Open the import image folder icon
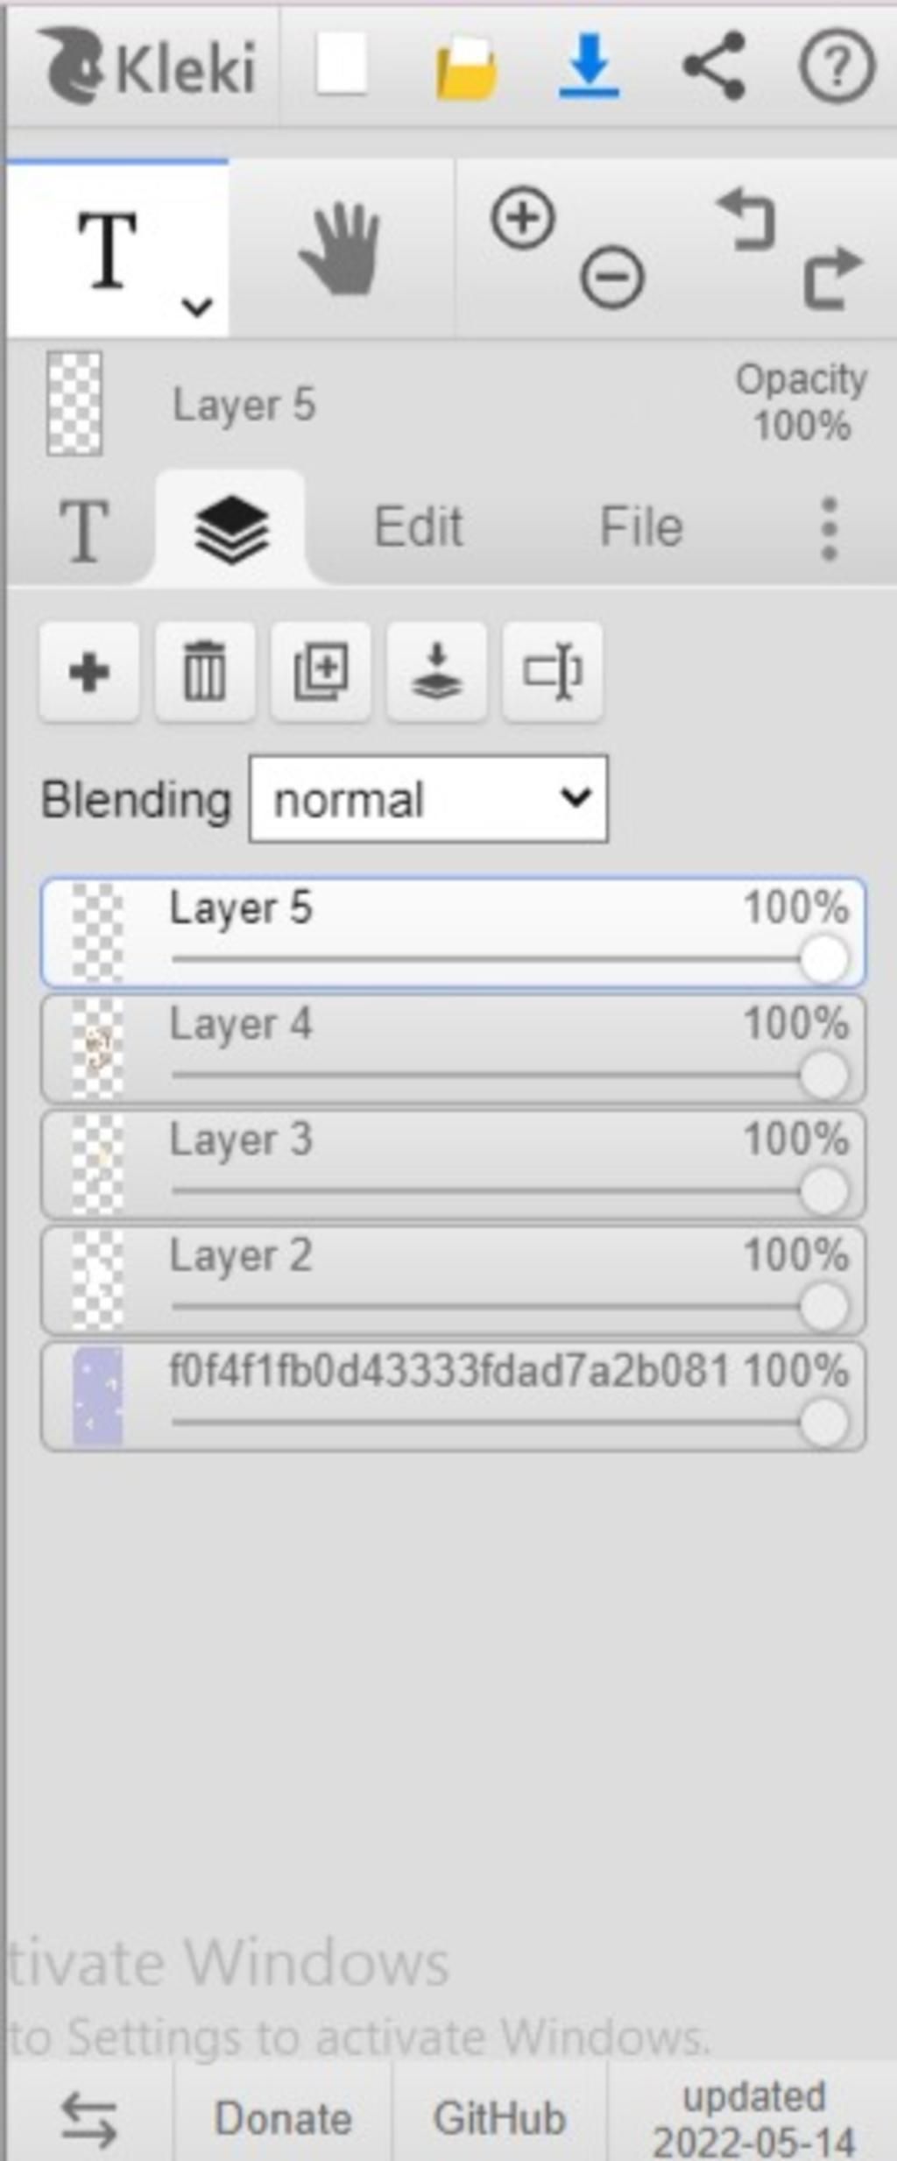Image resolution: width=897 pixels, height=2161 pixels. pyautogui.click(x=467, y=67)
